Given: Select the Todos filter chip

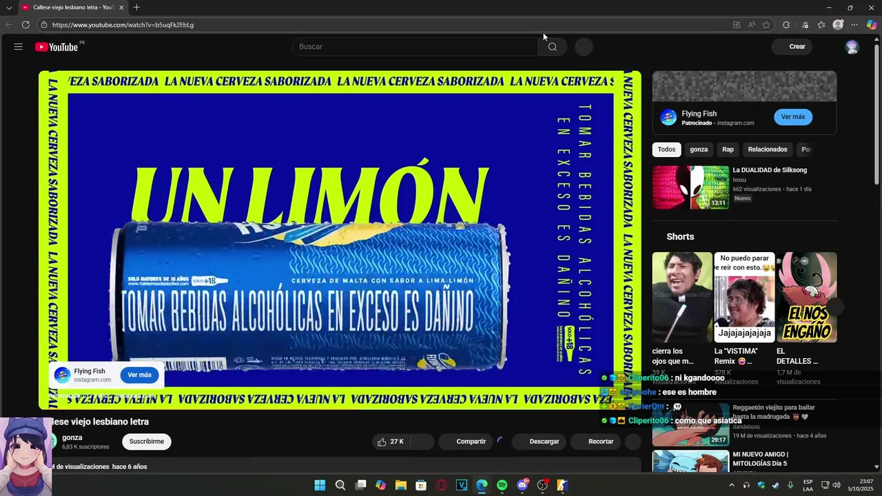Looking at the screenshot, I should 666,149.
